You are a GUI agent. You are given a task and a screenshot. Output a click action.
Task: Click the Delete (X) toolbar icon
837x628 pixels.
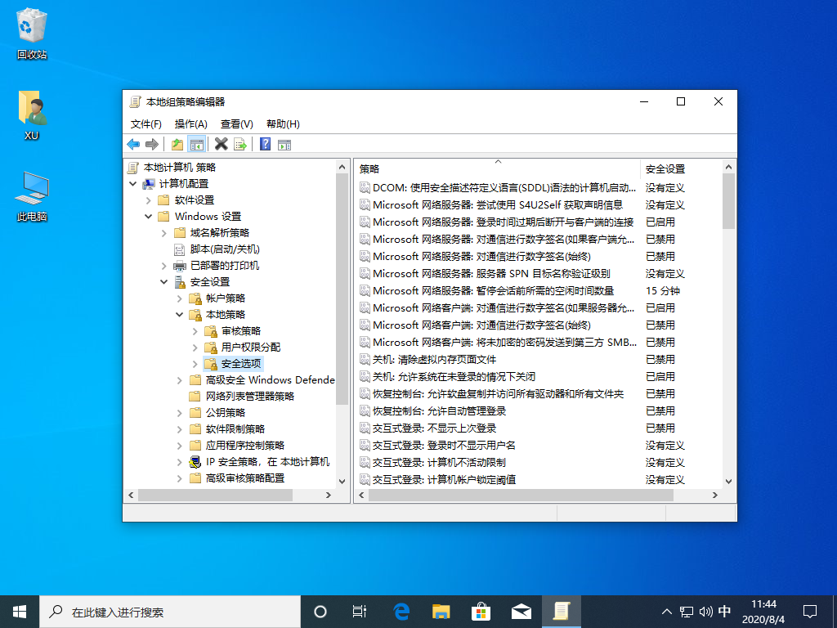coord(221,144)
